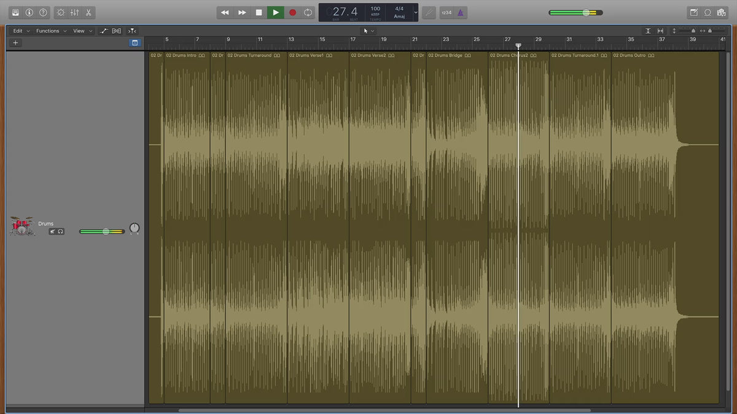737x414 pixels.
Task: Open the View dropdown menu
Action: 82,31
